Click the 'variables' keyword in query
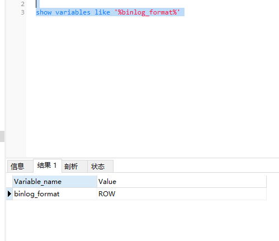 click(x=73, y=12)
